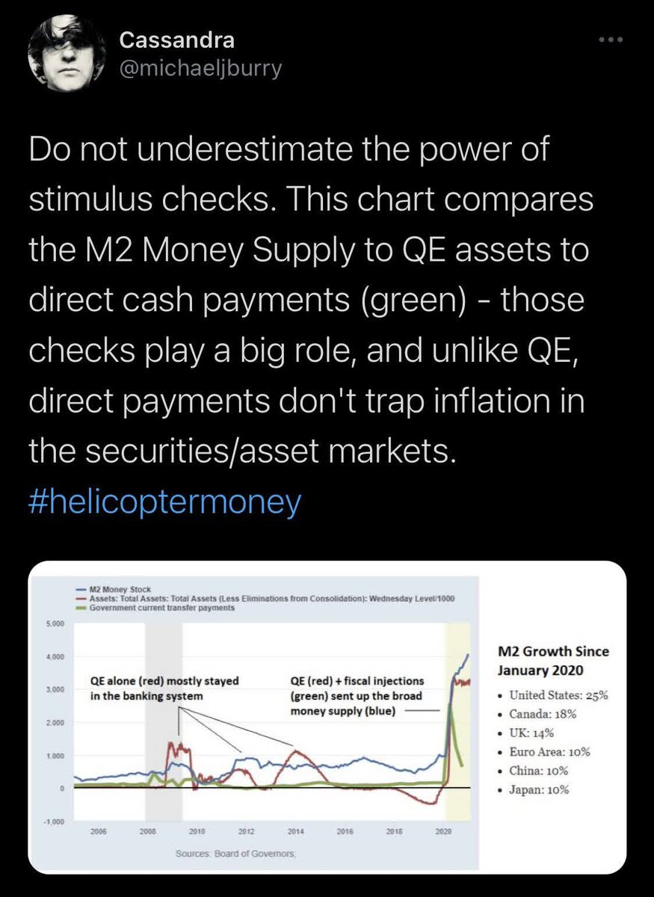
Task: Select the Japan: 10% bullet
Action: point(537,789)
